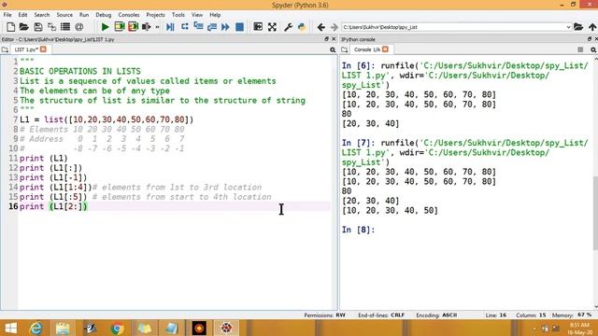Viewport: 598px width, 336px height.
Task: Open the File menu
Action: click(x=7, y=15)
